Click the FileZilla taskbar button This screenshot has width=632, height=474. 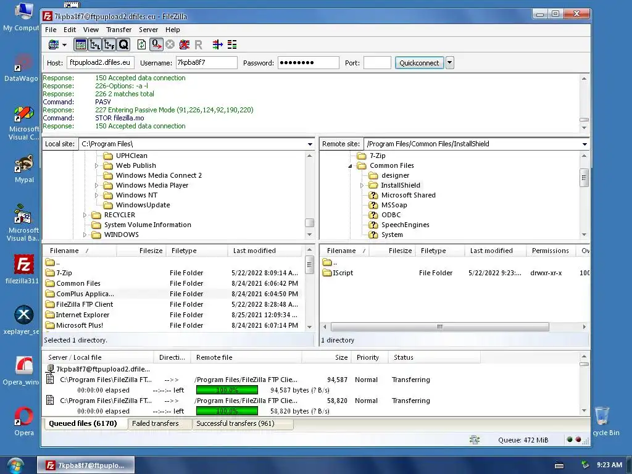[x=86, y=465]
